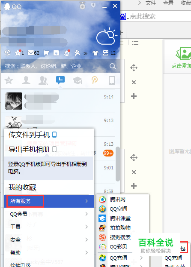Viewport: 191px width, 267px height.
Task: Switch to the groups two-person tab
Action: tap(43, 80)
